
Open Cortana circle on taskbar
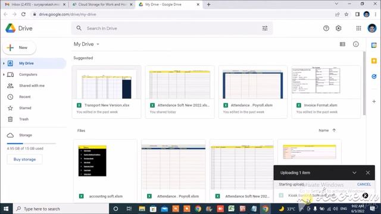115,209
